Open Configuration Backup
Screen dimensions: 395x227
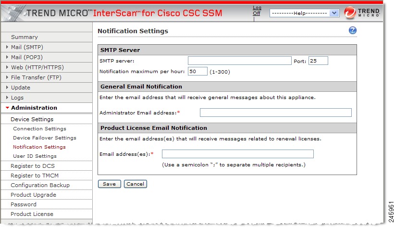40,185
